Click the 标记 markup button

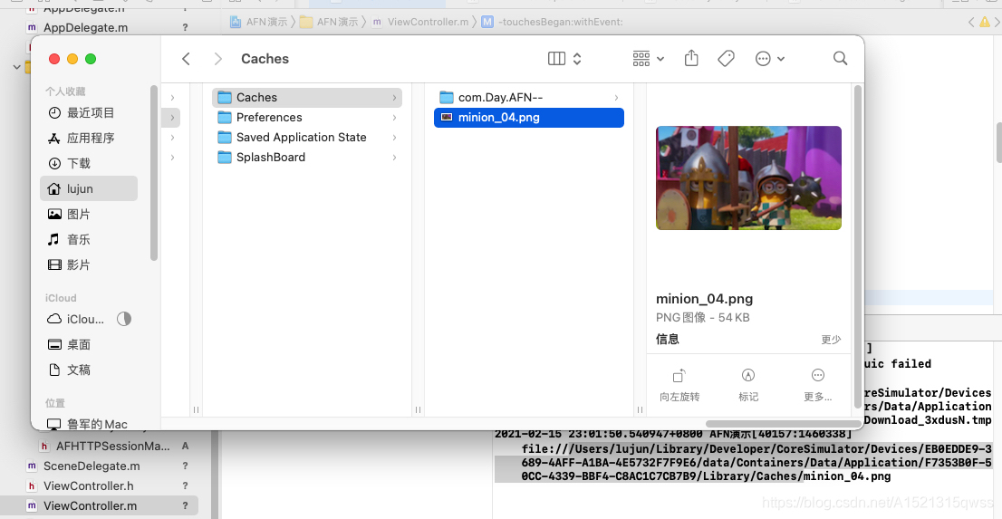[748, 386]
